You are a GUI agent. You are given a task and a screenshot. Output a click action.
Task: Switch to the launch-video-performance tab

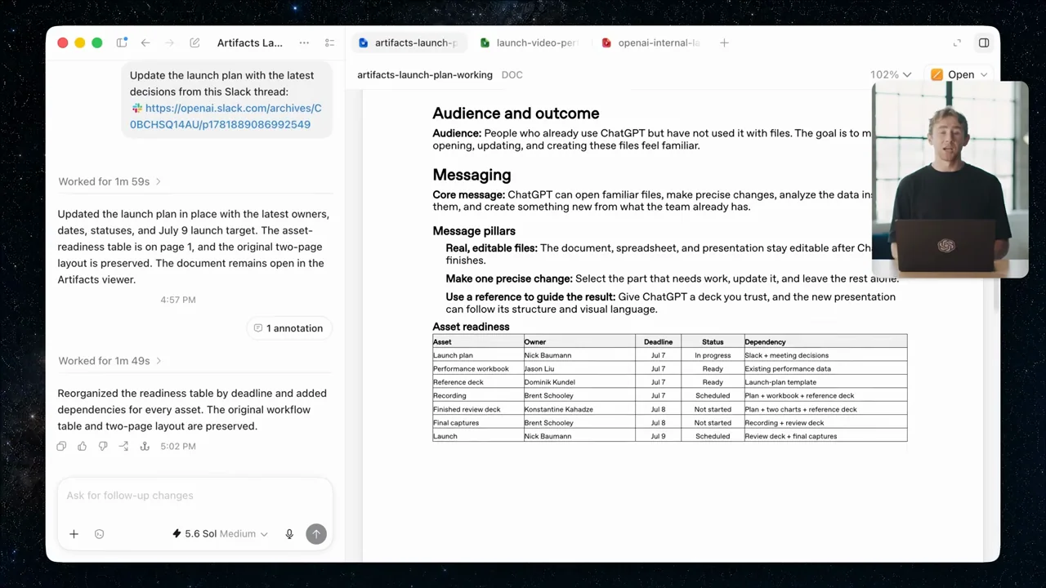point(530,42)
